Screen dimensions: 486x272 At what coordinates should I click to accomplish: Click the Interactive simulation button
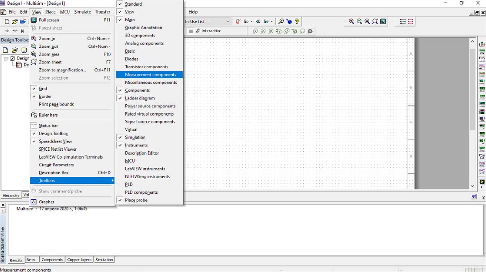pos(208,31)
